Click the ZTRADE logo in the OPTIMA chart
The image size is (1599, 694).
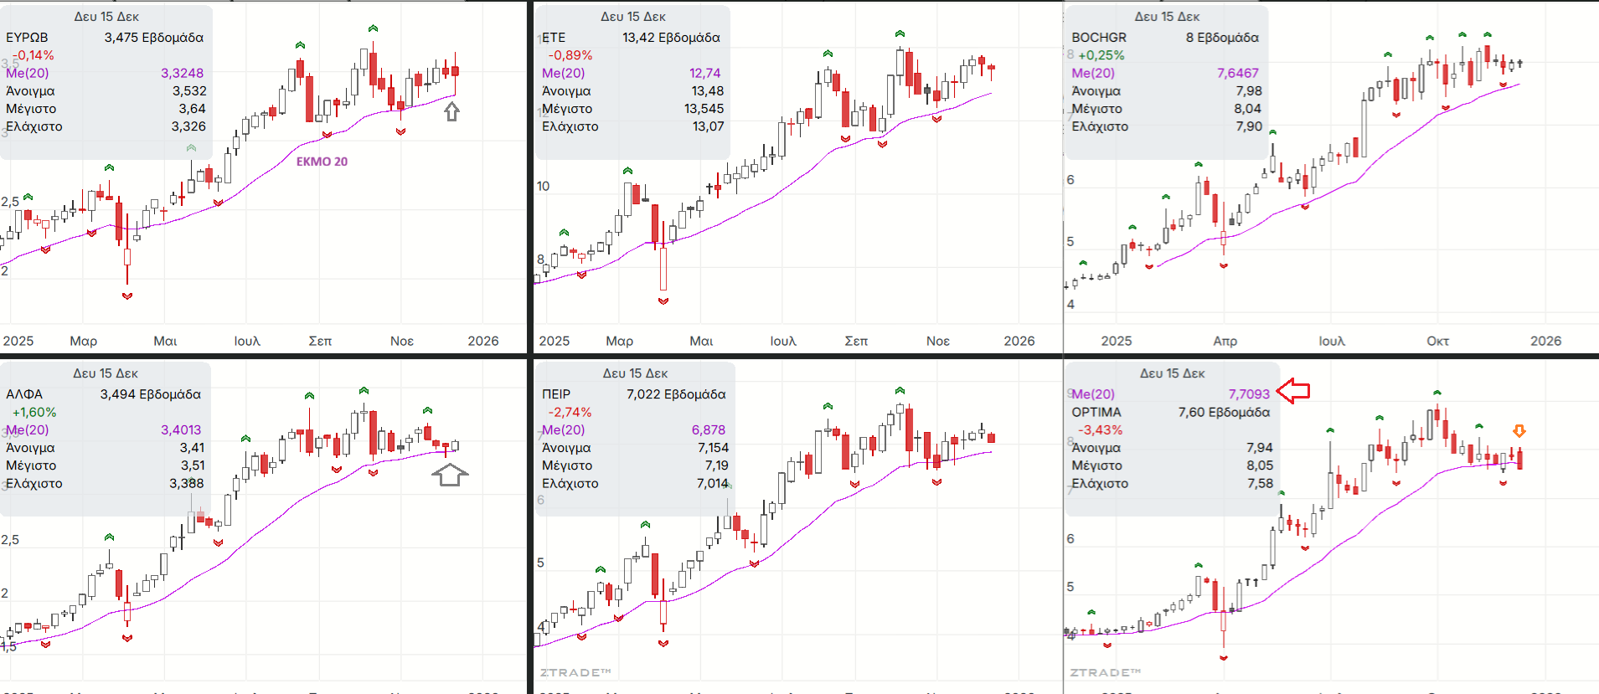point(1105,672)
